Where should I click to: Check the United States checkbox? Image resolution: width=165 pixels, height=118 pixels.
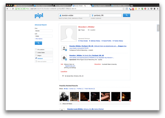point(36,52)
